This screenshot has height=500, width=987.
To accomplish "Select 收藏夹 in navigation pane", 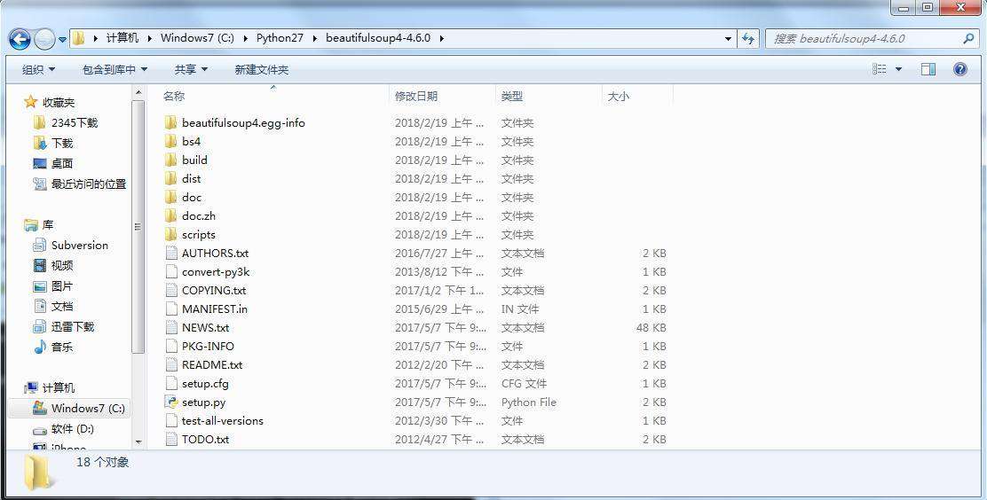I will coord(58,103).
